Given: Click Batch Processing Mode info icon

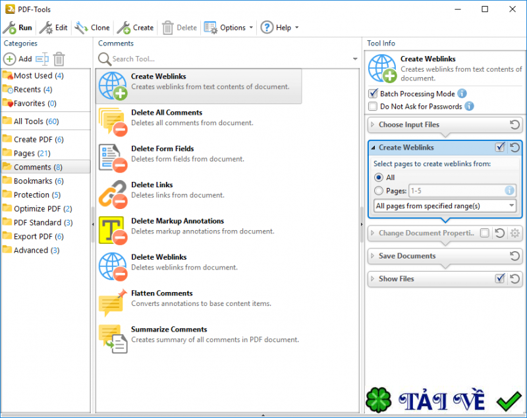Looking at the screenshot, I should point(462,94).
